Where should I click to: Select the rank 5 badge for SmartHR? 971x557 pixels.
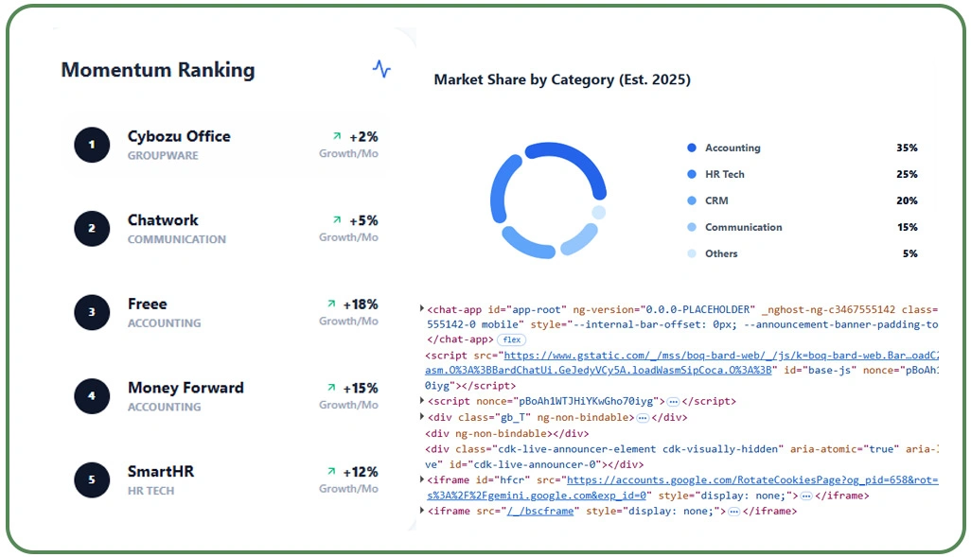92,479
